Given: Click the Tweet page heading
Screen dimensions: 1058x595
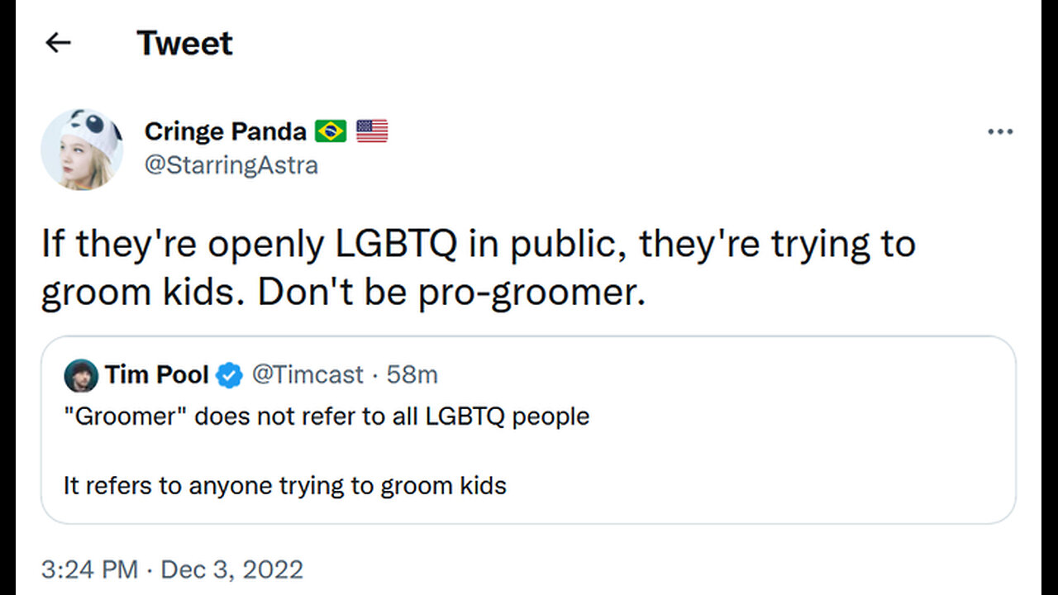Looking at the screenshot, I should point(184,43).
